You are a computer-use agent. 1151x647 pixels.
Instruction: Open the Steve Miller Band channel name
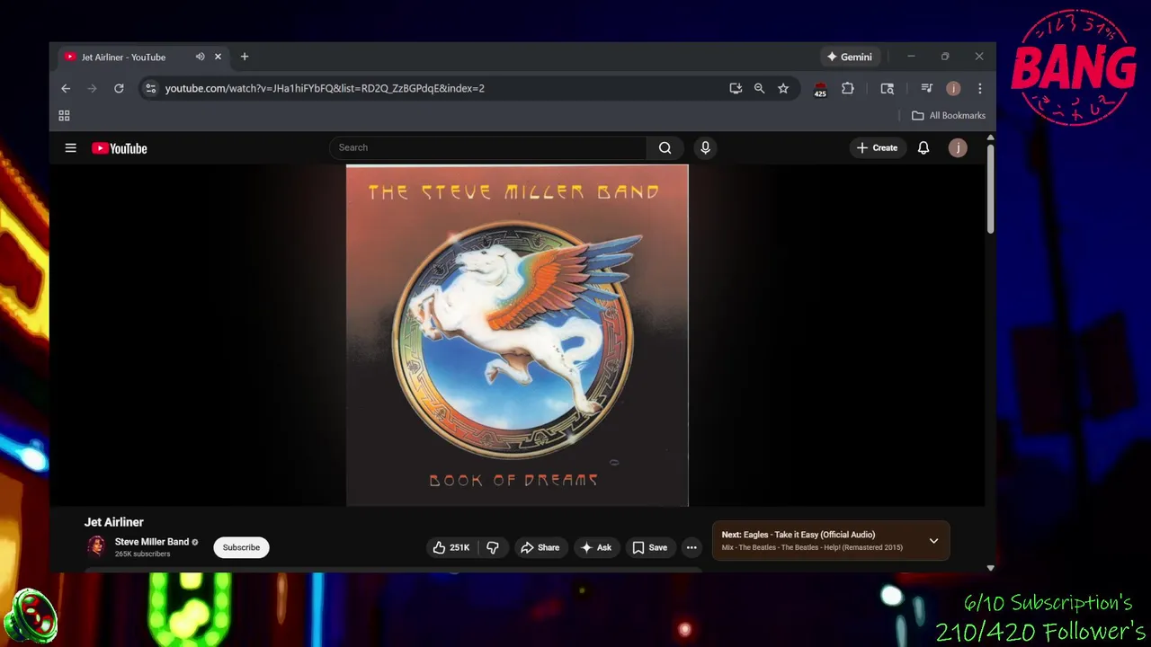(x=152, y=542)
